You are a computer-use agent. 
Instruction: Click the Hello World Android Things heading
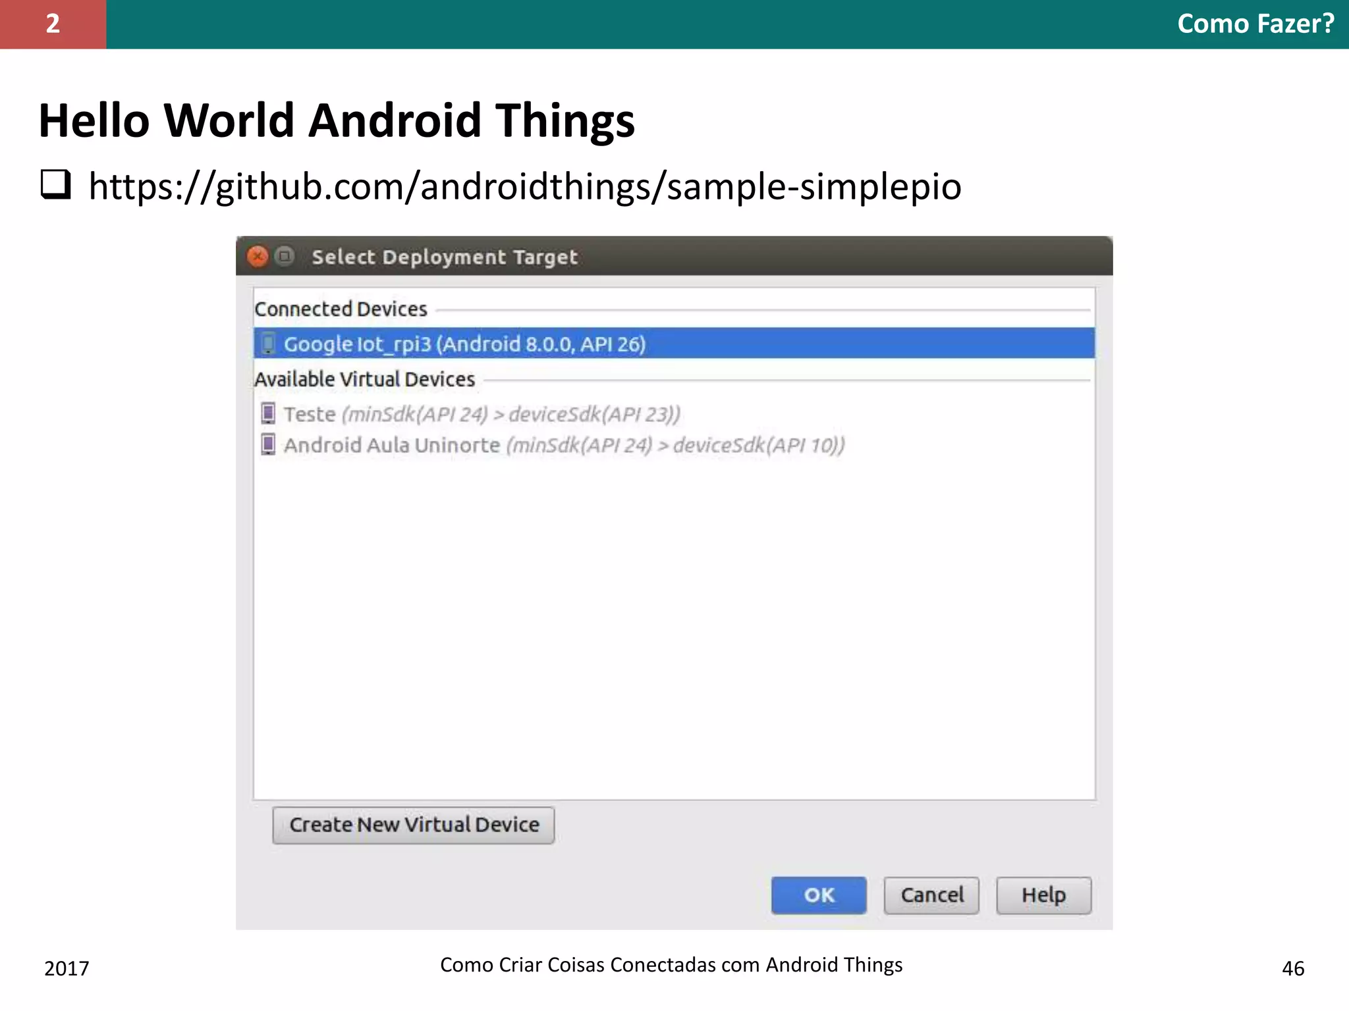point(337,121)
